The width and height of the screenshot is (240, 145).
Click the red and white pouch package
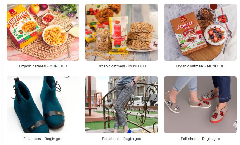click(x=118, y=35)
